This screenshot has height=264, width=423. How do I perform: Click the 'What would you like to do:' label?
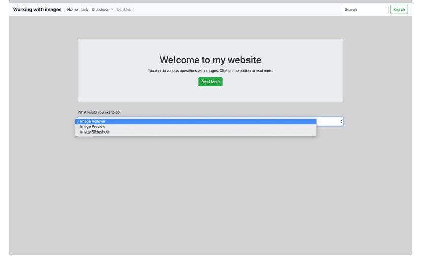click(x=99, y=112)
